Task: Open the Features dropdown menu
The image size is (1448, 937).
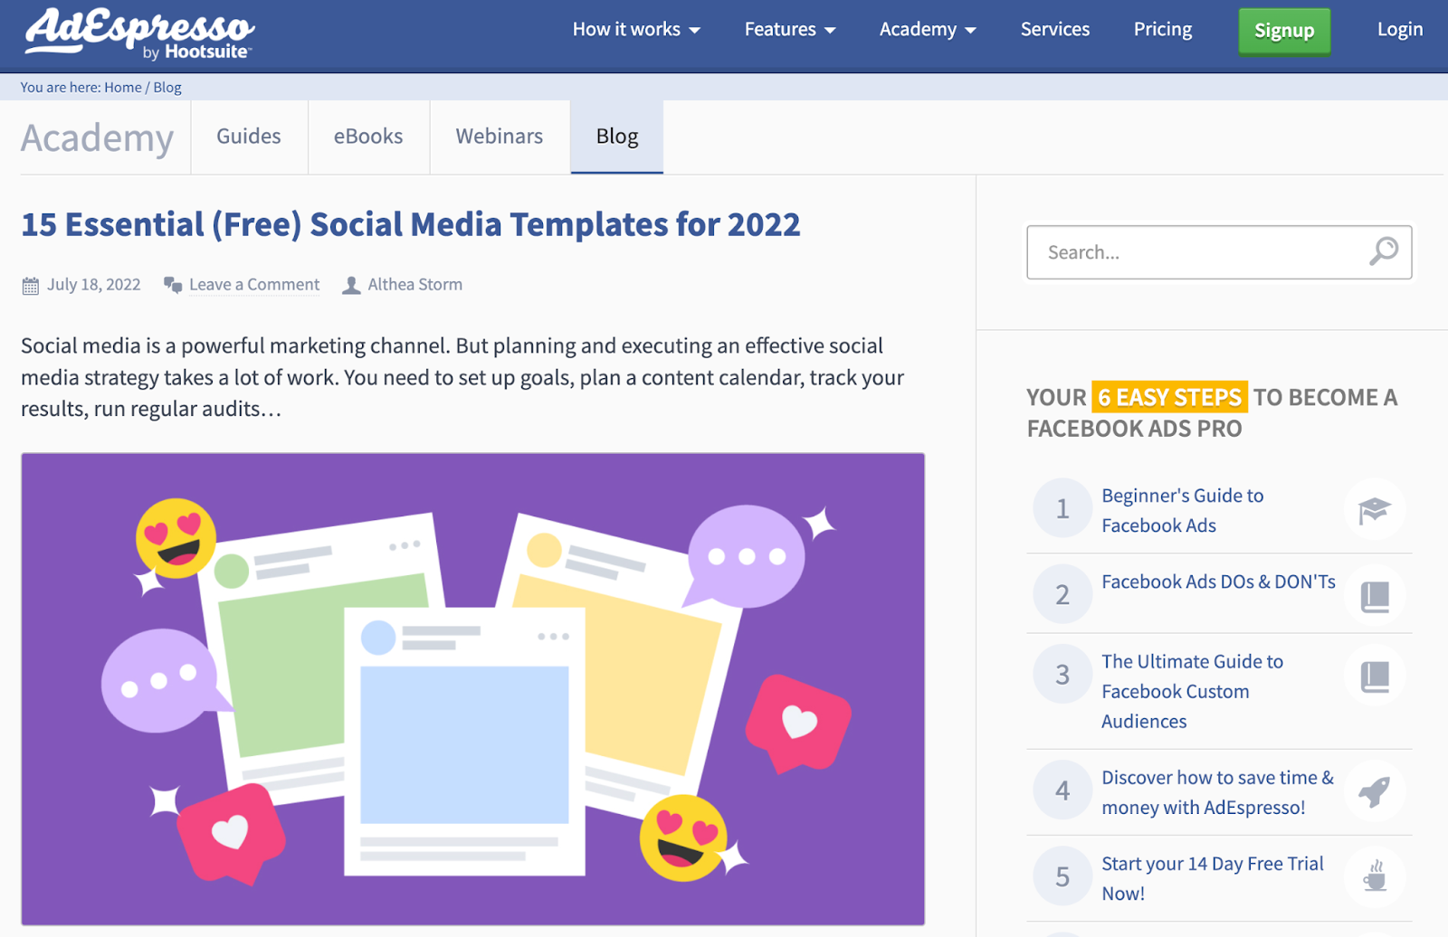Action: pyautogui.click(x=789, y=30)
